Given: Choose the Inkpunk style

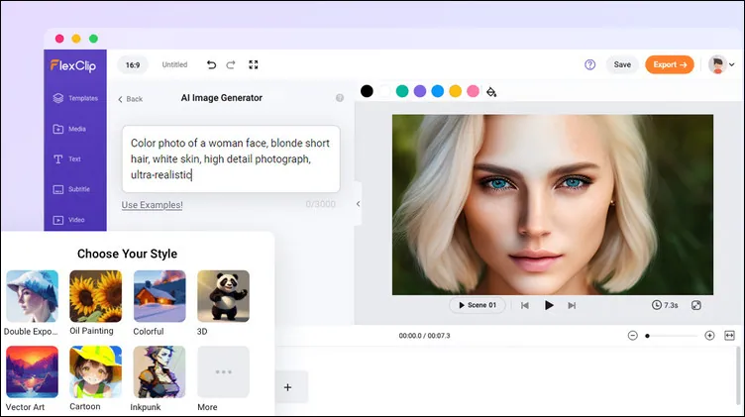Looking at the screenshot, I should [160, 371].
